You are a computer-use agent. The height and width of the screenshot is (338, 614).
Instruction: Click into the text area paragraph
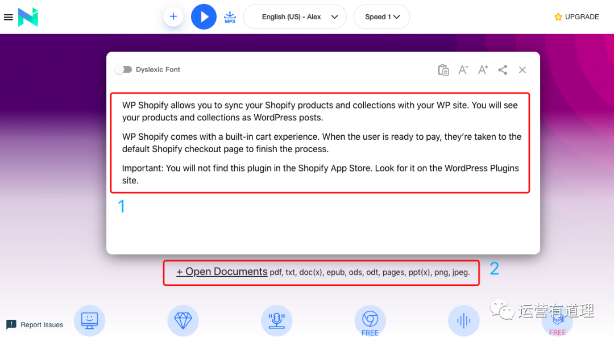pos(320,143)
